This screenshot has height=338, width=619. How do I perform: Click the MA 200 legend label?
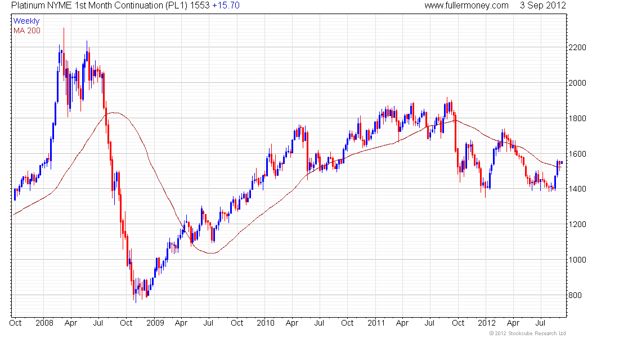(26, 30)
